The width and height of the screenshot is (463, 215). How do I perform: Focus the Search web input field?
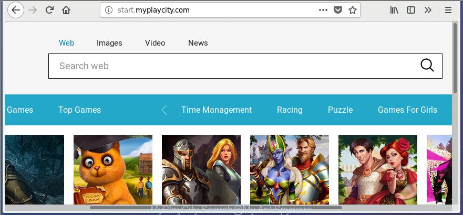point(245,66)
